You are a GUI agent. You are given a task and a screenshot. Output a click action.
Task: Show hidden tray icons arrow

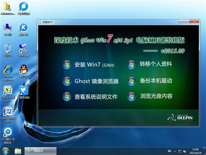point(175,151)
